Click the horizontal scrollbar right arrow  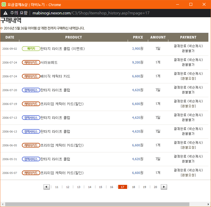click(208, 204)
